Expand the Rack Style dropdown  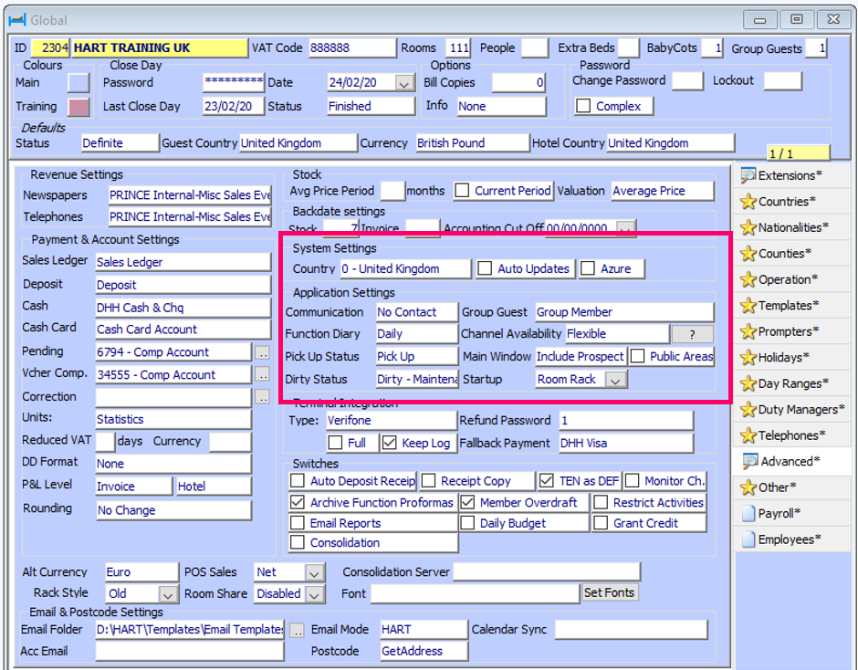[167, 594]
